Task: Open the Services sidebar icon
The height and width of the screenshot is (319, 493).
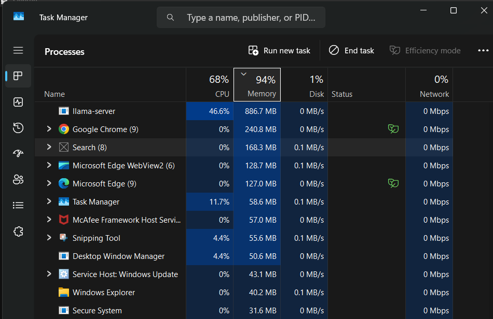Action: [x=18, y=231]
